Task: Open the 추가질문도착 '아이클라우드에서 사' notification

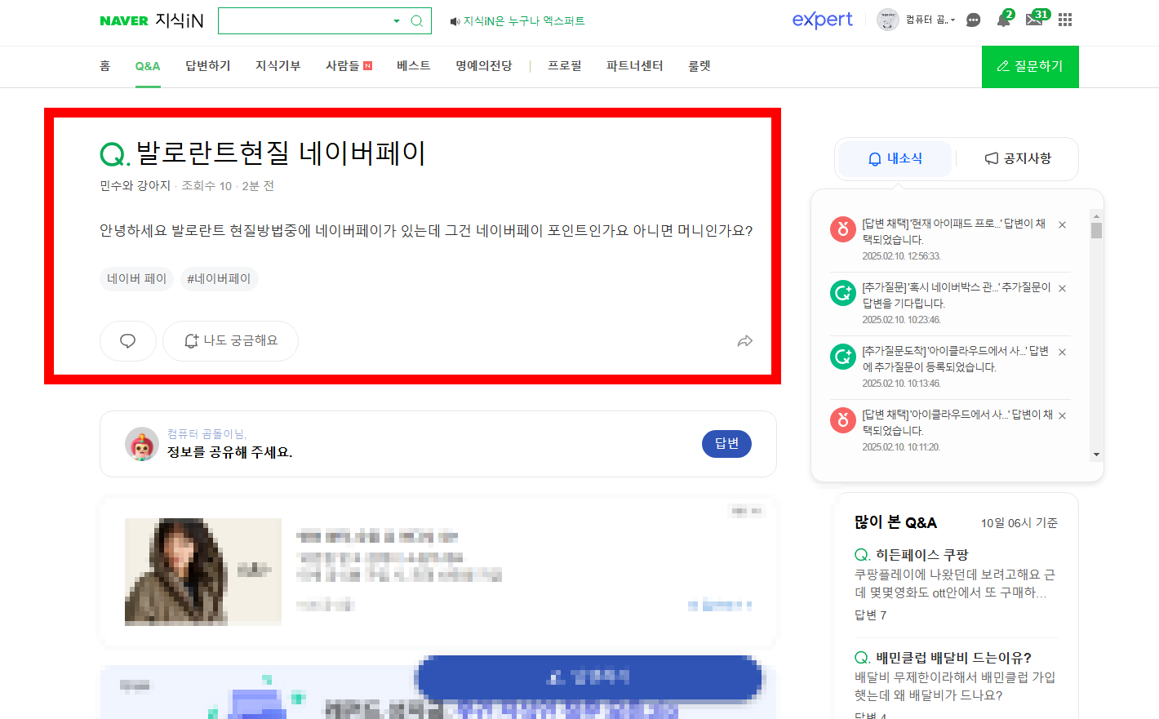Action: [x=956, y=359]
